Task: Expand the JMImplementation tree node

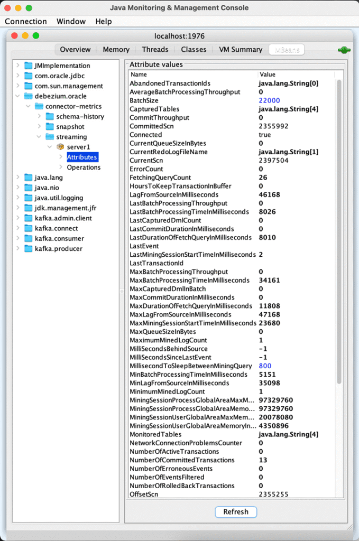Action: (17, 65)
